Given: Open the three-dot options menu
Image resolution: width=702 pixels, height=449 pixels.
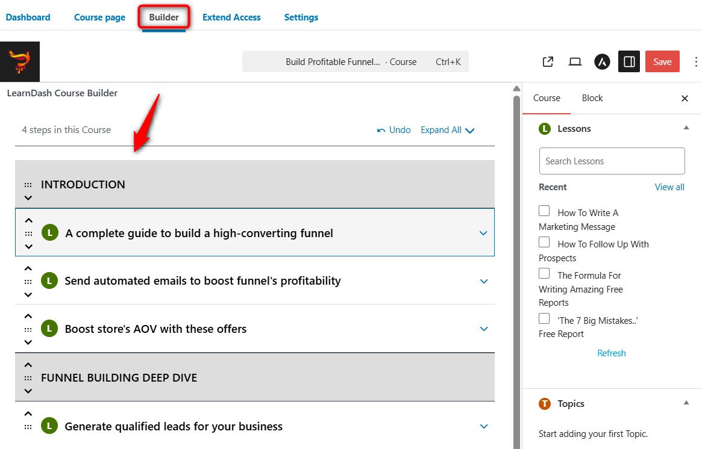Looking at the screenshot, I should tap(696, 62).
